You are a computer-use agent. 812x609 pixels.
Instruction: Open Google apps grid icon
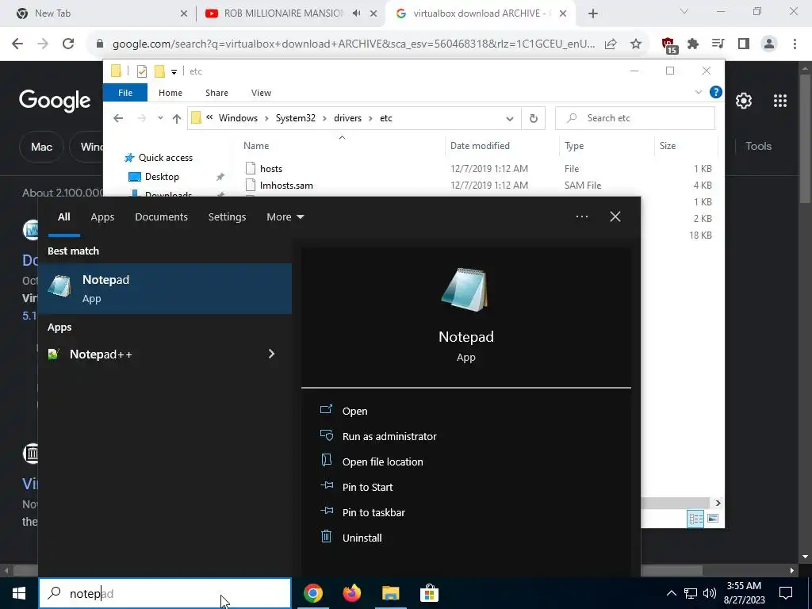[780, 101]
